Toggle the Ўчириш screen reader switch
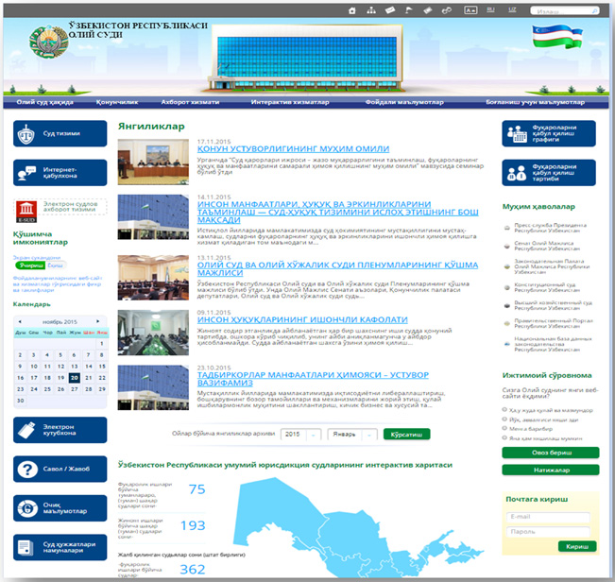Screen dimensions: 615x582 [30, 267]
